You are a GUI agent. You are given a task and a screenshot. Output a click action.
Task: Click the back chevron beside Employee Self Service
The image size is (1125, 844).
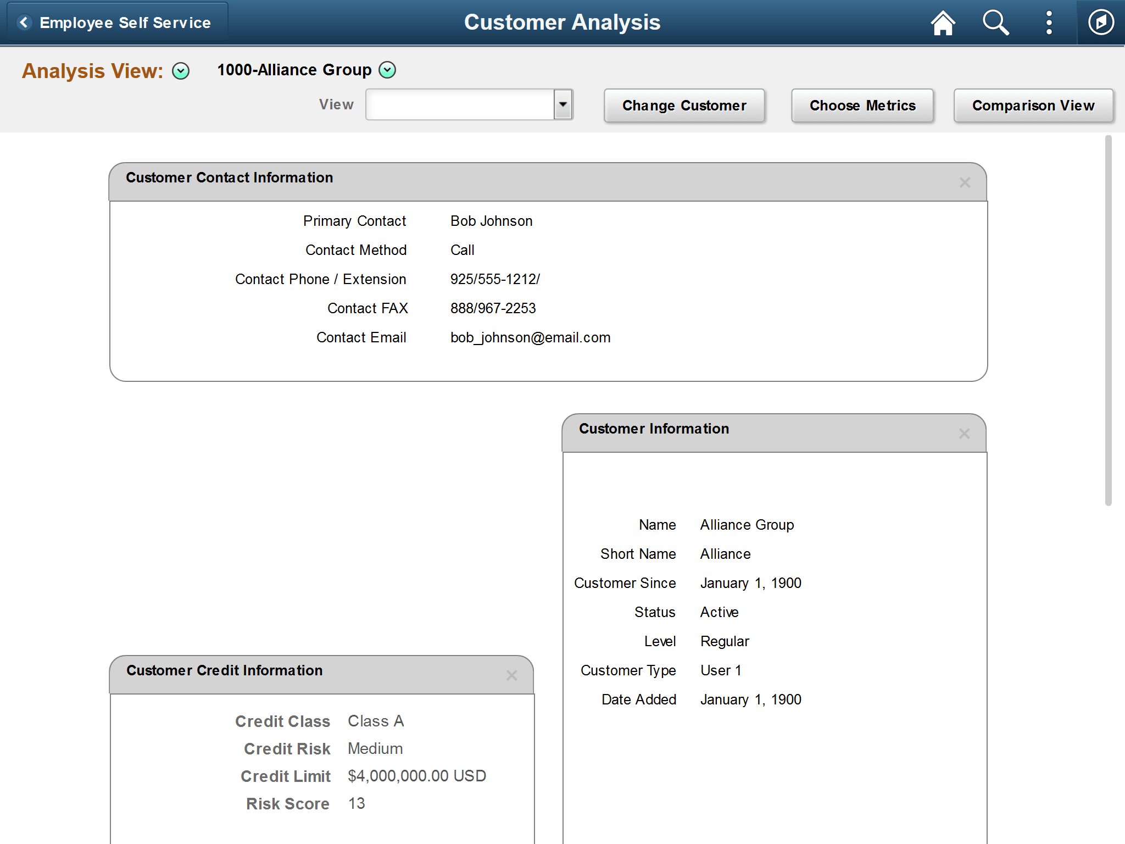click(x=23, y=22)
